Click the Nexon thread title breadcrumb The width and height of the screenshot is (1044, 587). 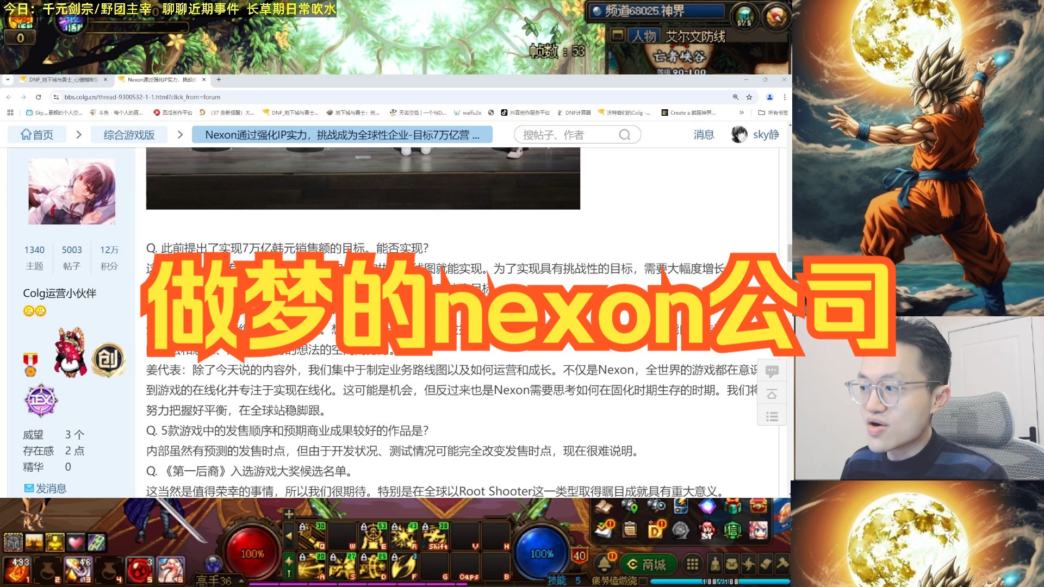342,135
